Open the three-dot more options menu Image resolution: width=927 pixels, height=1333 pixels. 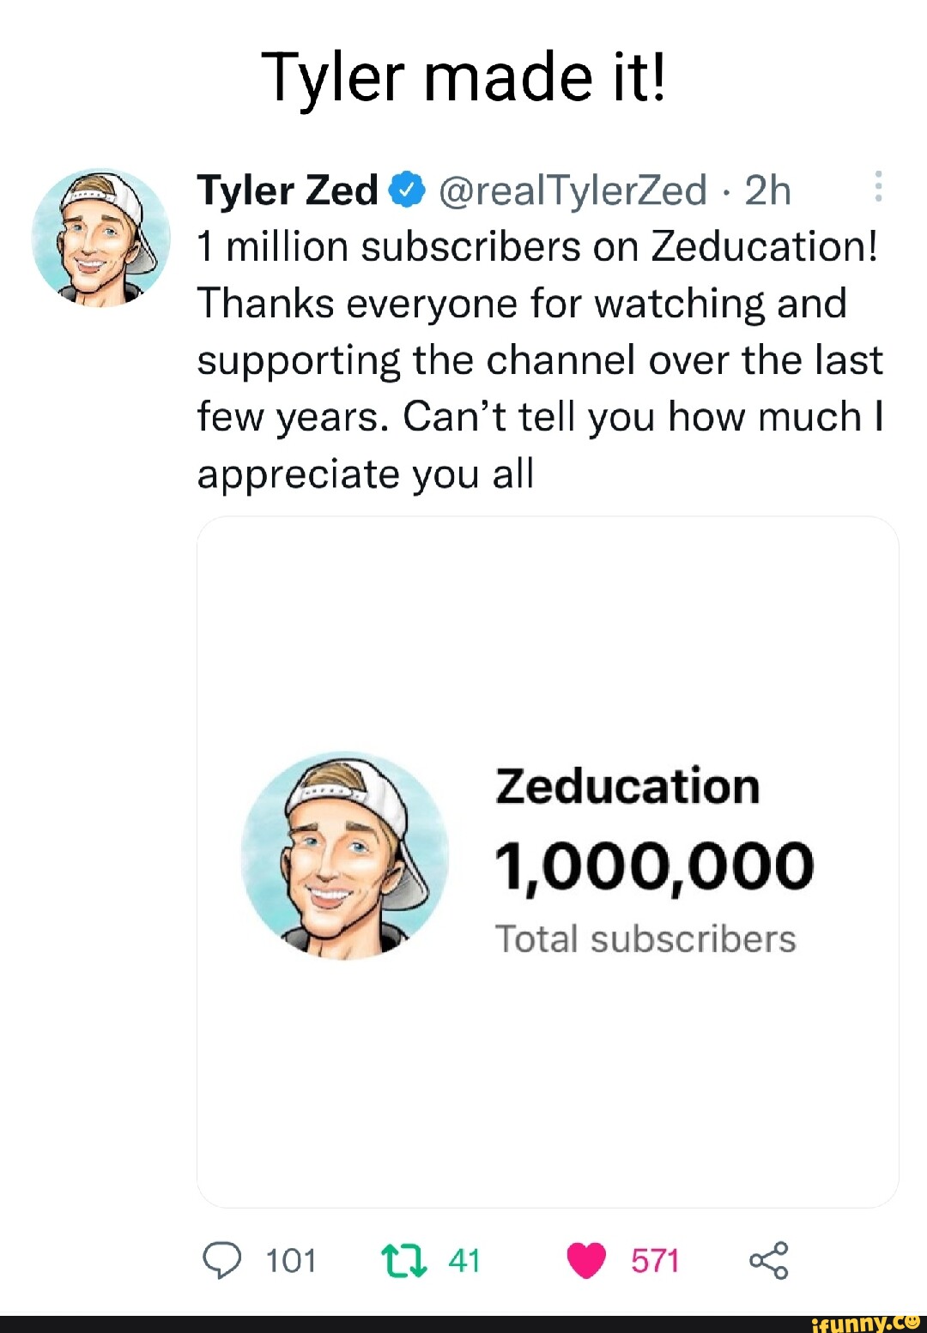coord(878,186)
